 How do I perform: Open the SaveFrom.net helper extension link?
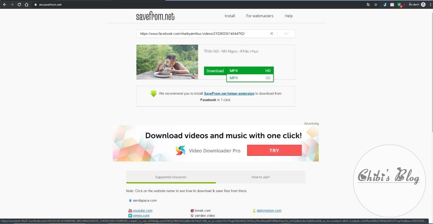point(229,94)
